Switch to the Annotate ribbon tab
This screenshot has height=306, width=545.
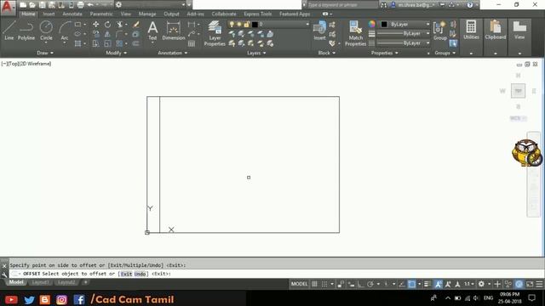[72, 14]
